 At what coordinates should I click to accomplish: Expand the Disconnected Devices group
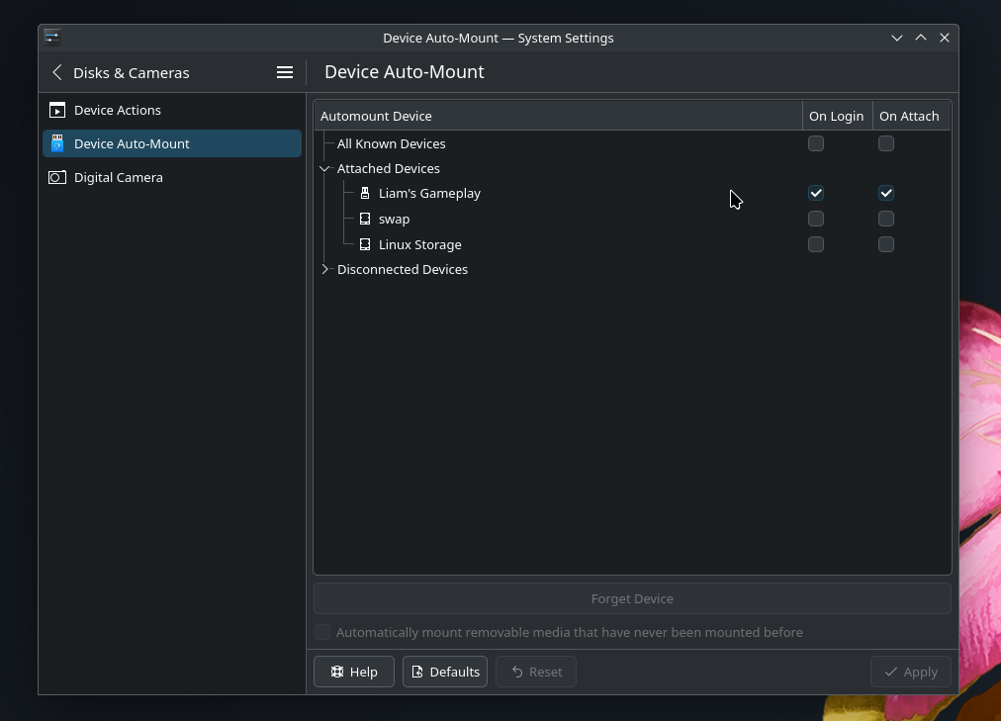[324, 269]
